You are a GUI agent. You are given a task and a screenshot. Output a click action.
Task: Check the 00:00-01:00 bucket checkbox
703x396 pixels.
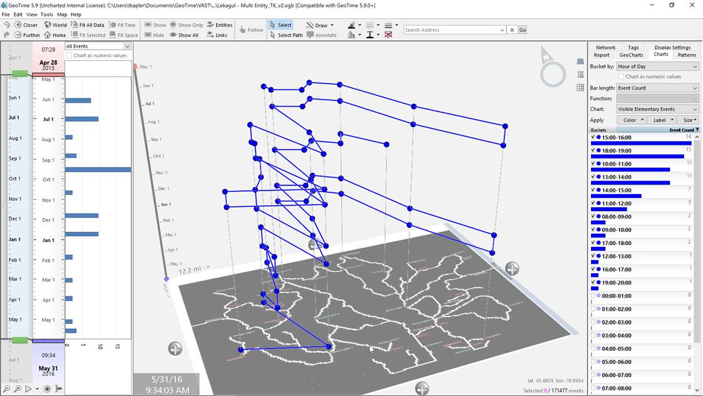click(x=593, y=296)
